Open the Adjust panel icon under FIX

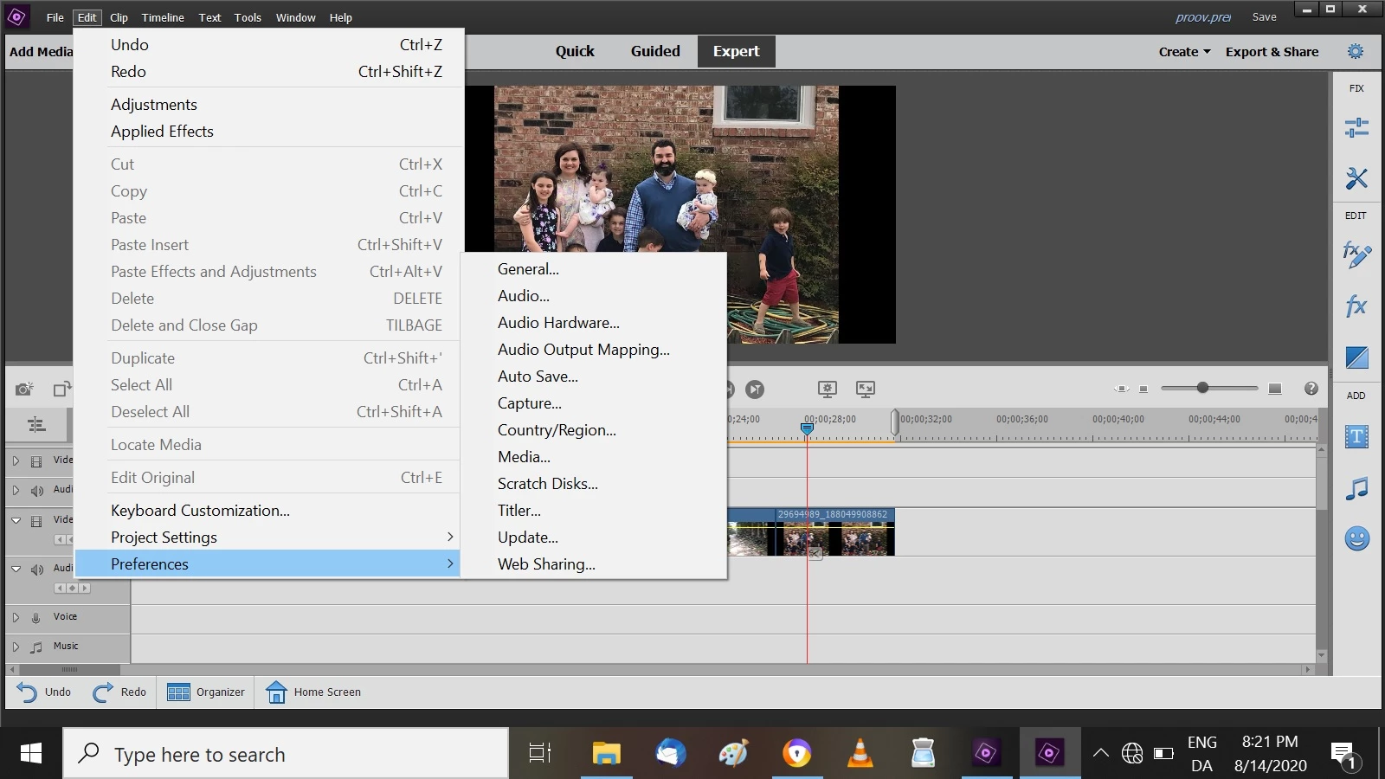tap(1356, 128)
